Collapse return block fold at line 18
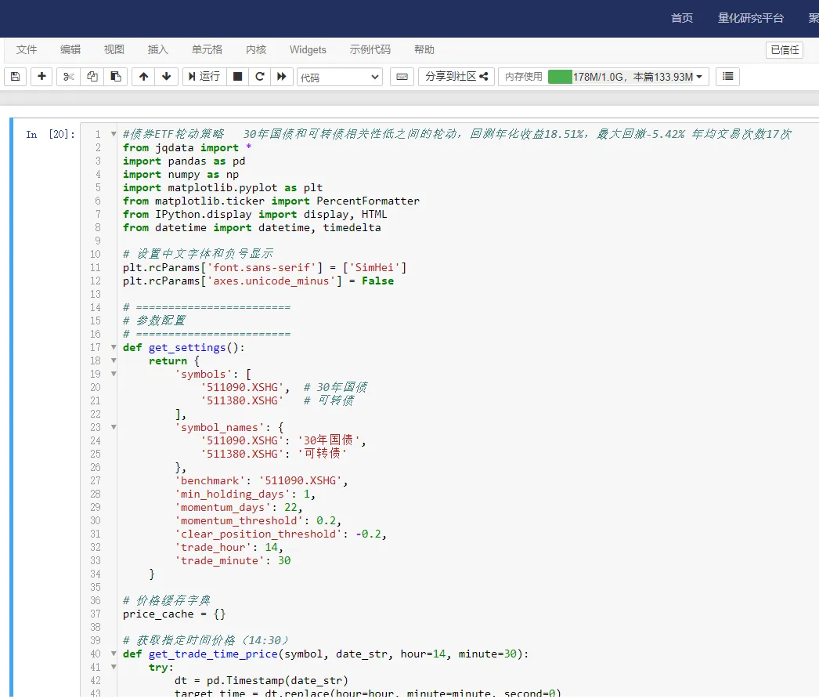Viewport: 819px width, 699px height. (x=114, y=360)
